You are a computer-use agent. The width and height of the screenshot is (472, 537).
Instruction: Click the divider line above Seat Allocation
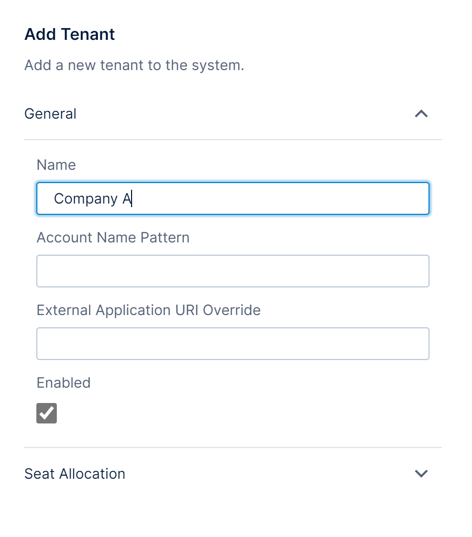(x=232, y=447)
